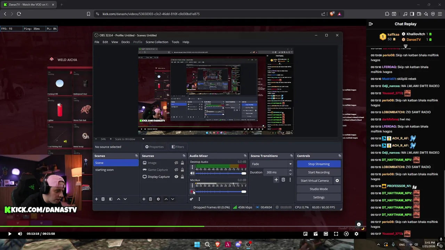Remove transition with trash icon
Image resolution: width=445 pixels, height=250 pixels.
click(283, 180)
